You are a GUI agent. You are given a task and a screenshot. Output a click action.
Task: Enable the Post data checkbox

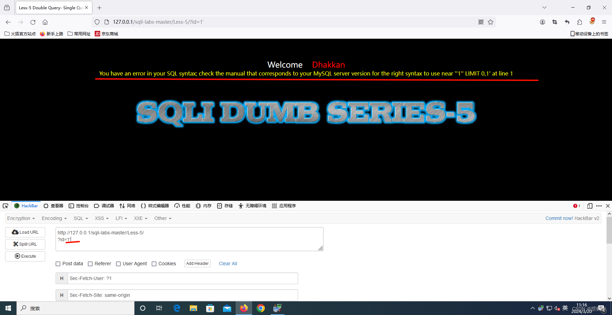coord(58,264)
